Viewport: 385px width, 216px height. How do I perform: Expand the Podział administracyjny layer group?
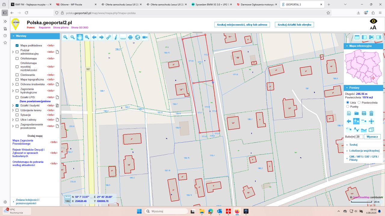click(13, 52)
